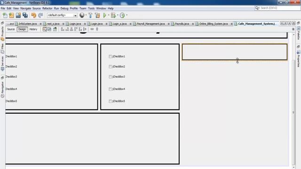This screenshot has width=301, height=169.
Task: Click the New Project toolbar icon
Action: 11,15
